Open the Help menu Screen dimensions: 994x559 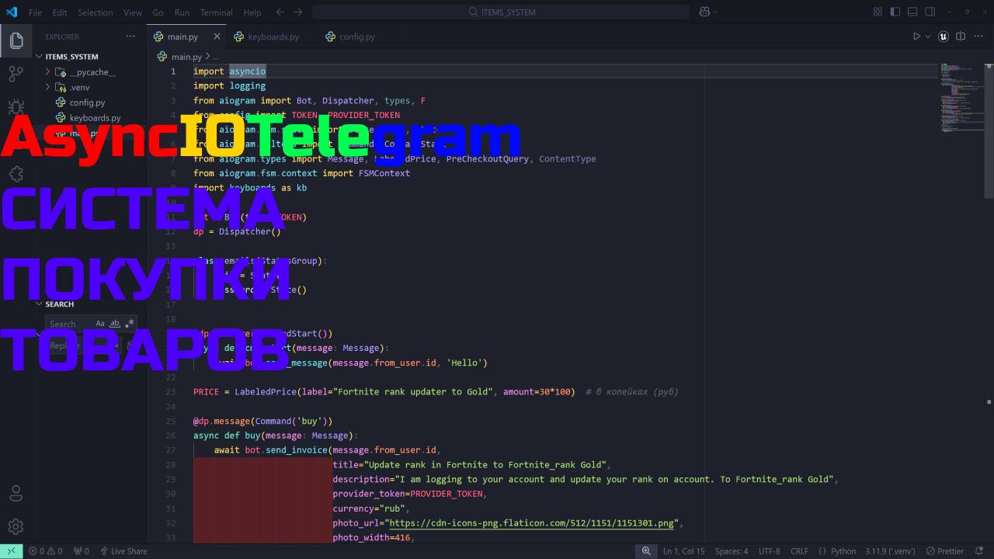252,12
